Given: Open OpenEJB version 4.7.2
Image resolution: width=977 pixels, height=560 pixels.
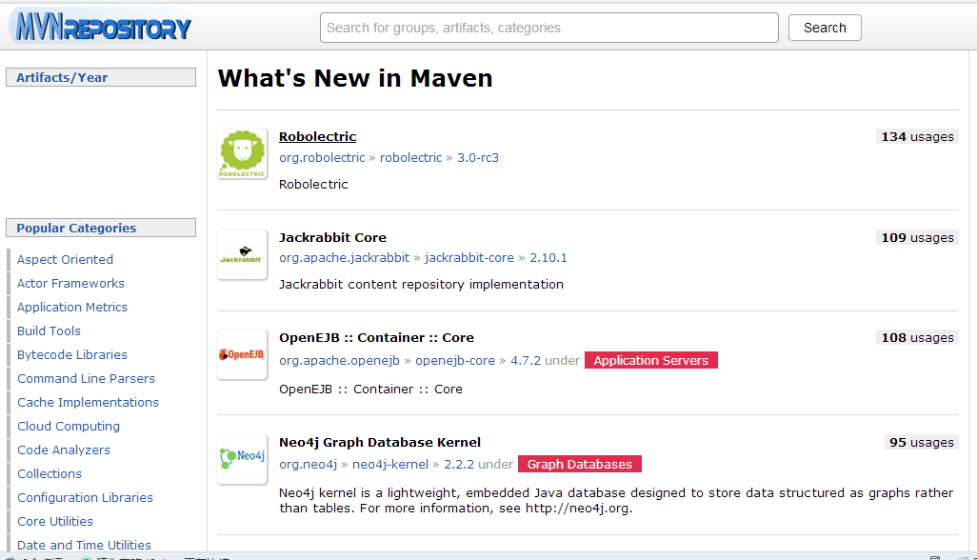Looking at the screenshot, I should [526, 361].
